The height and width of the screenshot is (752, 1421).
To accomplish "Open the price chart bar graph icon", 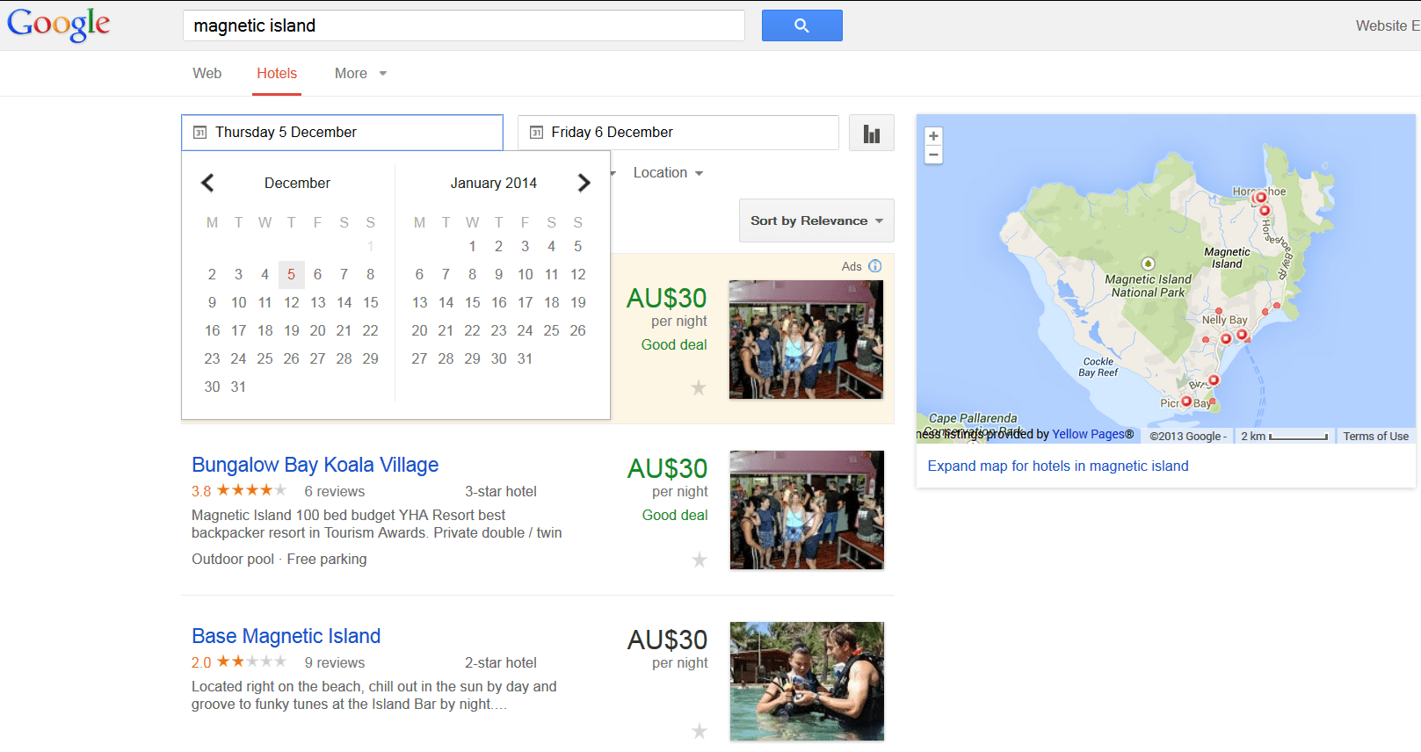I will tap(872, 134).
